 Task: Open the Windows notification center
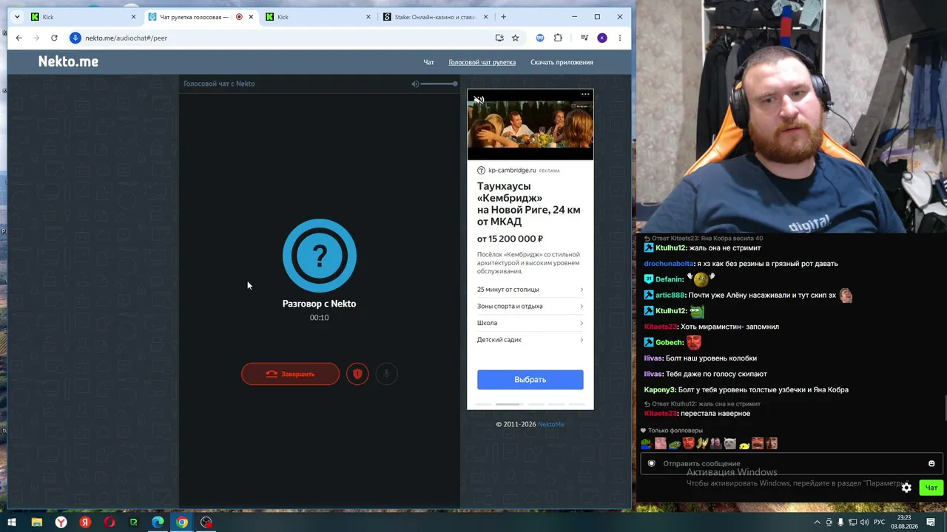click(931, 522)
